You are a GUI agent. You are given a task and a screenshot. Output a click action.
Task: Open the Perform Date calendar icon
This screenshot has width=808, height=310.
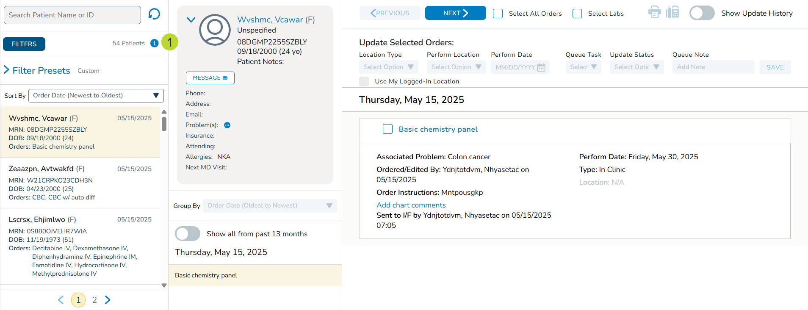coord(541,67)
